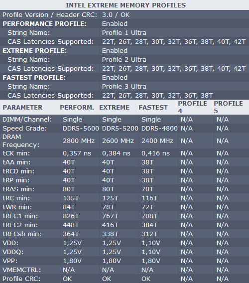Viewport: 249px width, 283px height.
Task: Click the PROFILE 4 column header
Action: tap(192, 107)
